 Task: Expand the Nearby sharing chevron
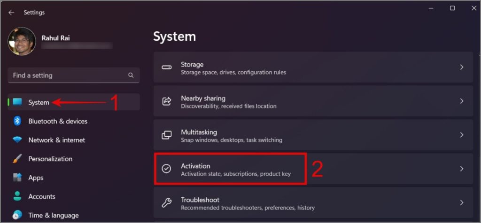462,101
